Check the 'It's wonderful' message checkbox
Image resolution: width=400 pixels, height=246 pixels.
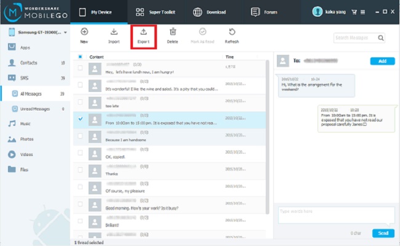[80, 85]
